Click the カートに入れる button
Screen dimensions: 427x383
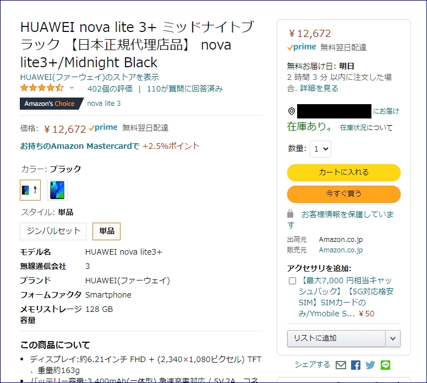343,172
